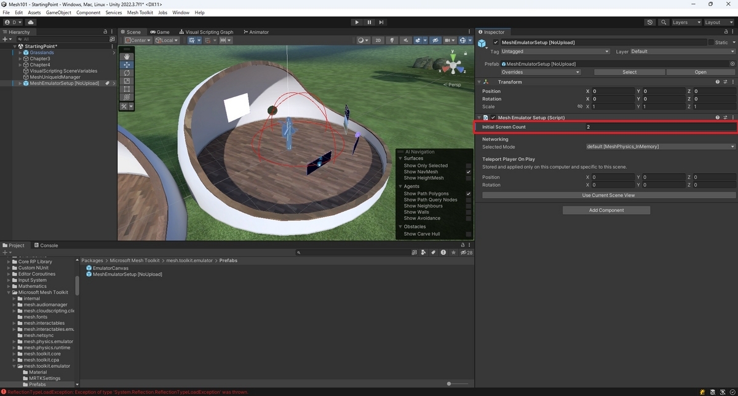Screen dimensions: 738x396
Task: Switch to the Game tab
Action: [160, 32]
